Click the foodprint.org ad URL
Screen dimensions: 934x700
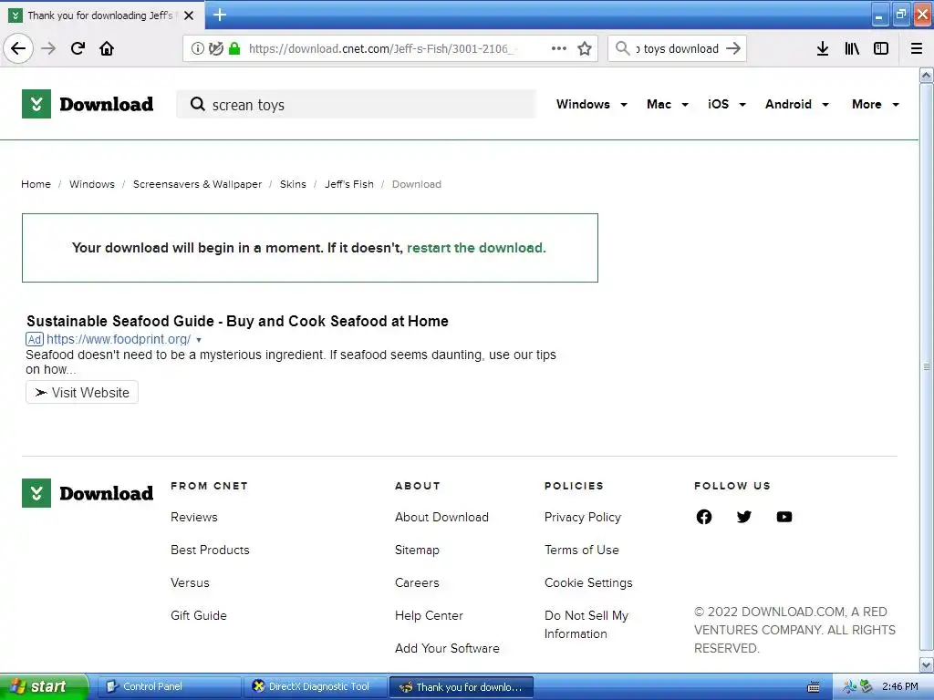[119, 339]
